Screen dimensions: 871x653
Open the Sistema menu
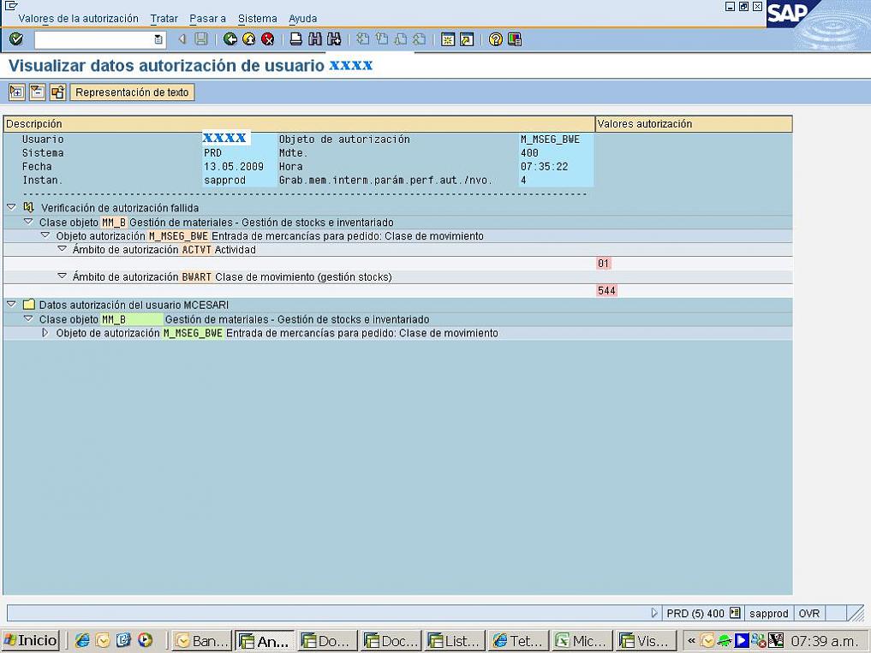[257, 19]
